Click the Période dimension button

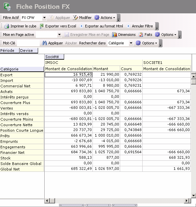(9, 51)
